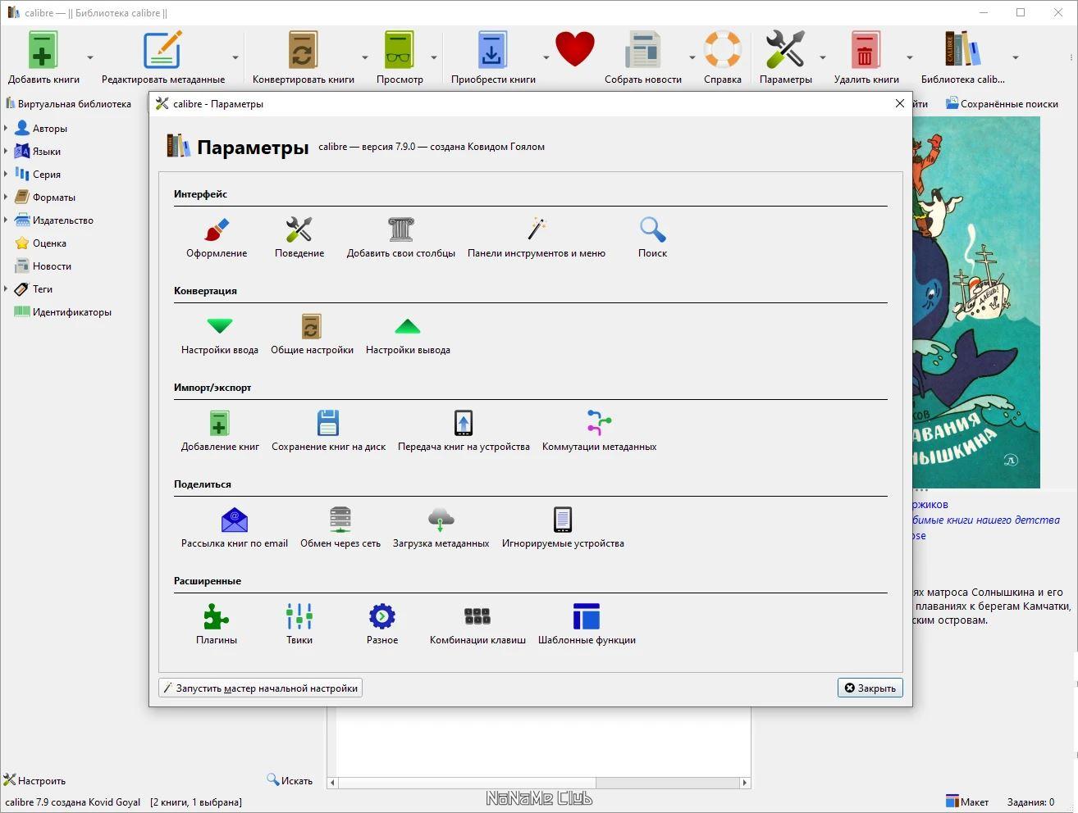Screen dimensions: 1078x813
Task: Open dropdown arrow beside Добавить книги
Action: coord(90,57)
